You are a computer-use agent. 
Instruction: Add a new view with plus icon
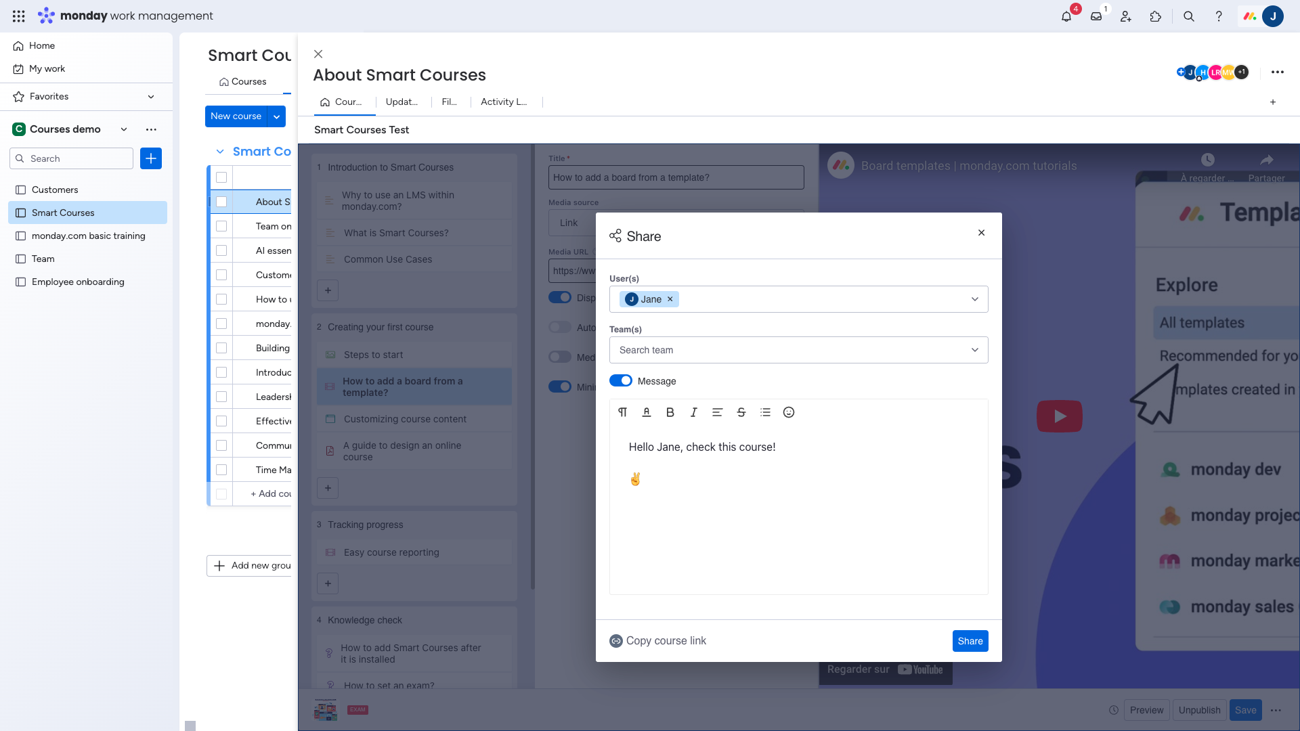[1273, 102]
